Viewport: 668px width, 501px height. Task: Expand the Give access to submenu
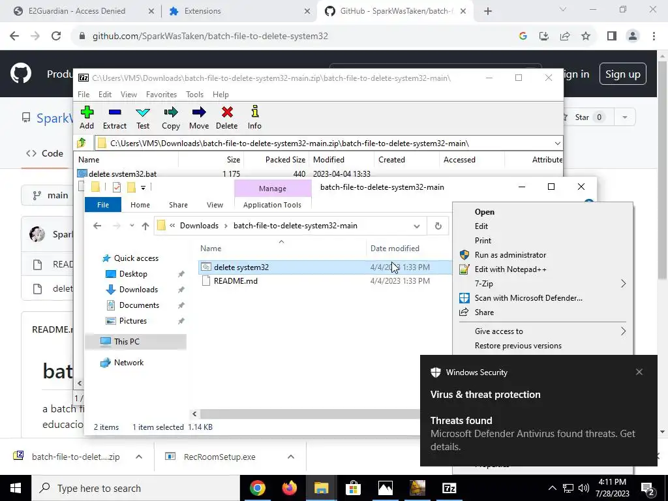click(623, 331)
